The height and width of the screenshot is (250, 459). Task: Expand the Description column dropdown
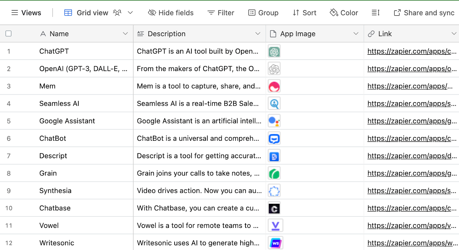[x=258, y=34]
